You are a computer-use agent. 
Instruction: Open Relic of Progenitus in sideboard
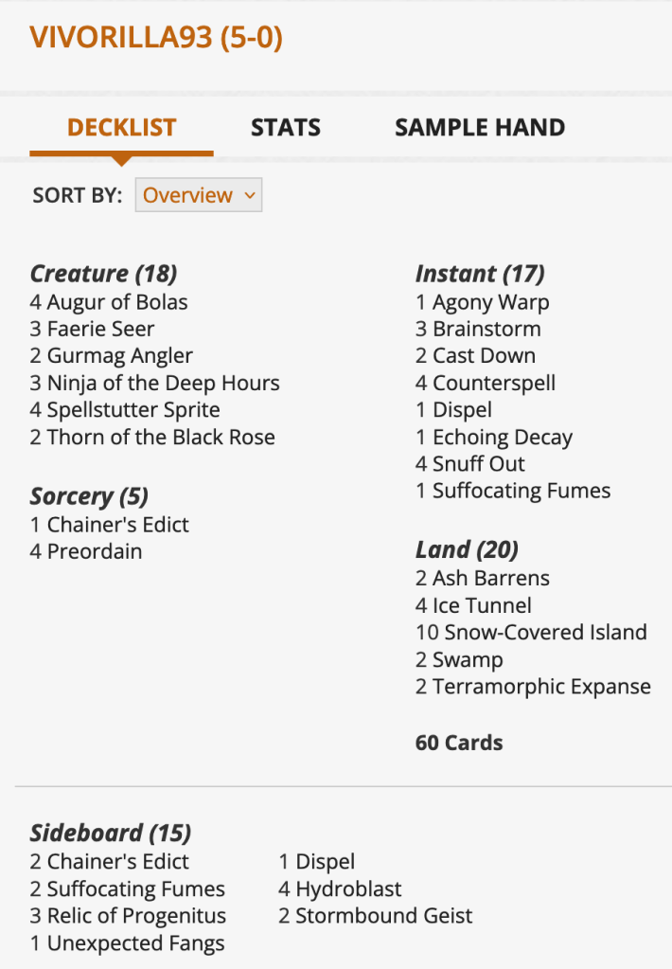click(x=136, y=916)
